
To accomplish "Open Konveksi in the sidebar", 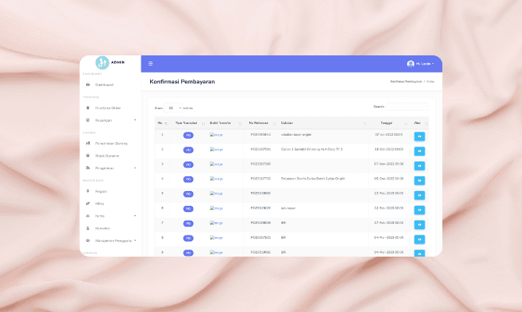I will click(102, 229).
